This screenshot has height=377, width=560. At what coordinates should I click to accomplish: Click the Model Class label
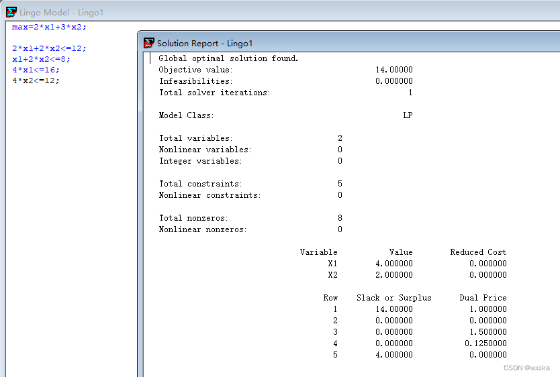pos(186,115)
